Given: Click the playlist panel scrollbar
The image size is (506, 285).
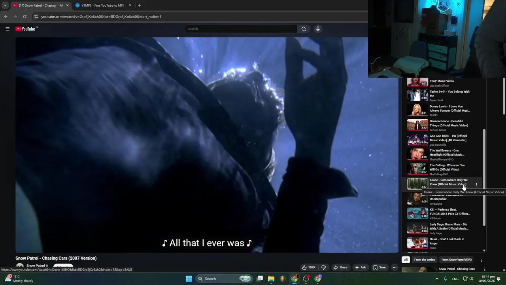Looking at the screenshot, I should pyautogui.click(x=484, y=177).
